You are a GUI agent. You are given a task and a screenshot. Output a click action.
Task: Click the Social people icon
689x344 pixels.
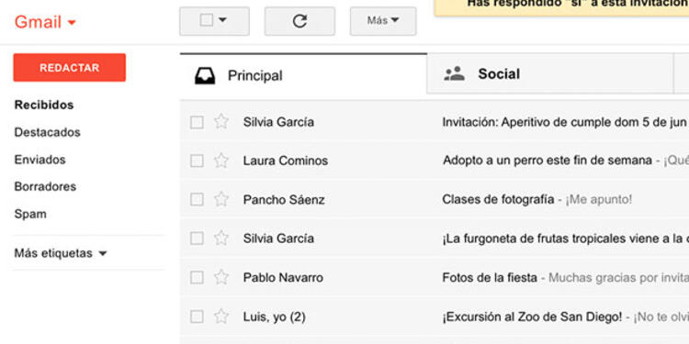tap(454, 73)
